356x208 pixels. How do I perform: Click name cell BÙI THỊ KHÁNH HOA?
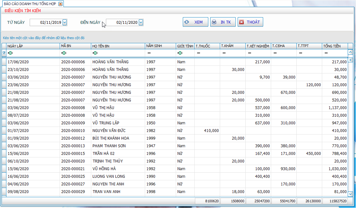click(118, 138)
